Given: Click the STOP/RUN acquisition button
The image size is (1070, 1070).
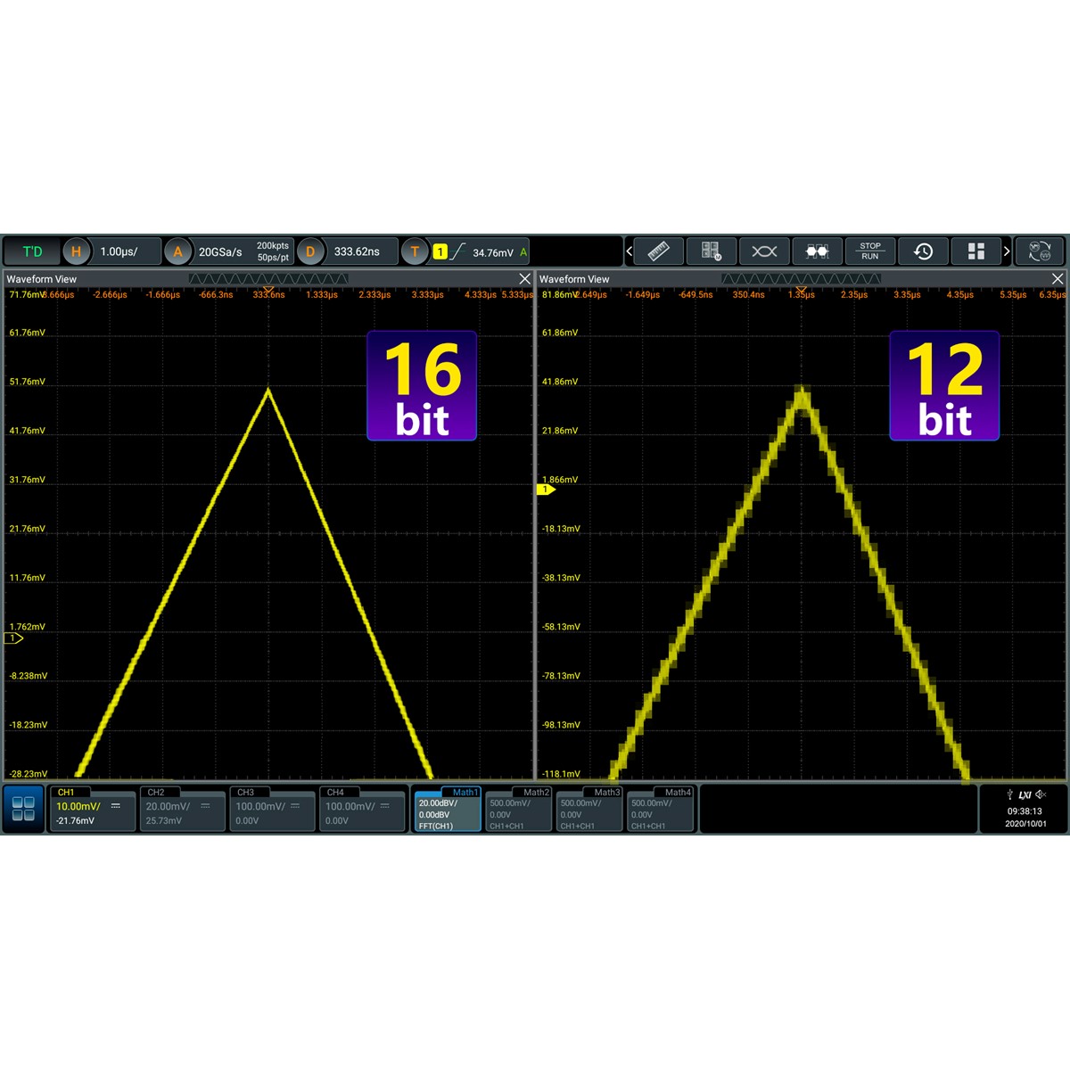Looking at the screenshot, I should tap(869, 251).
